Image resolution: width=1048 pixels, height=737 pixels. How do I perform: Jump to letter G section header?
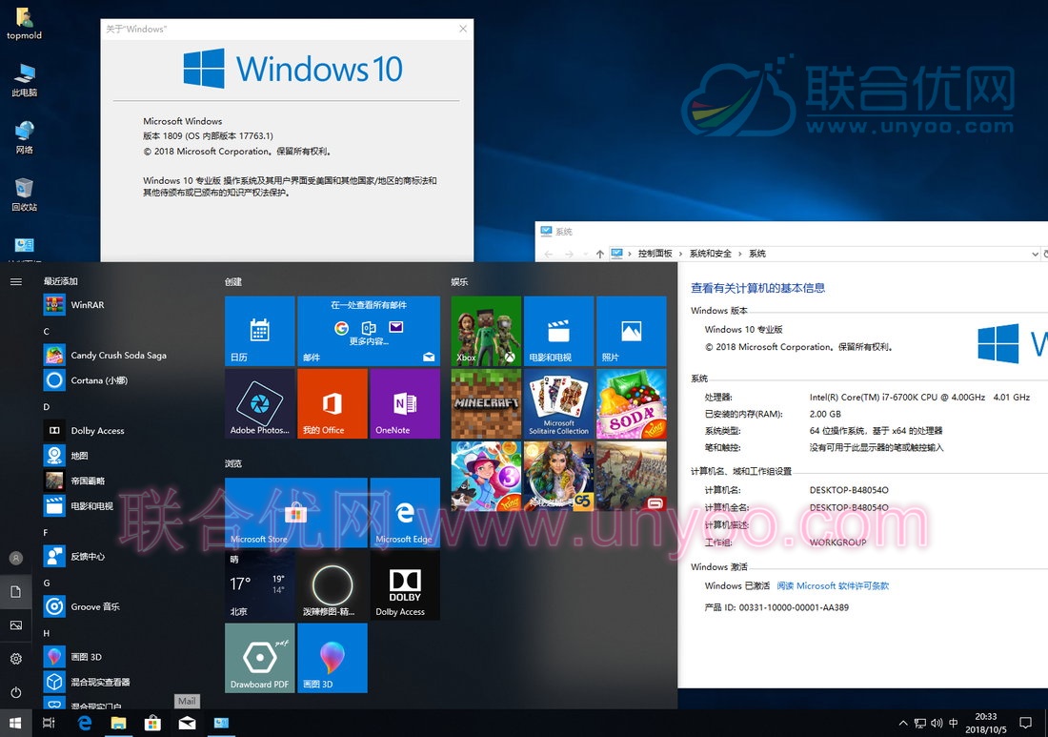46,583
